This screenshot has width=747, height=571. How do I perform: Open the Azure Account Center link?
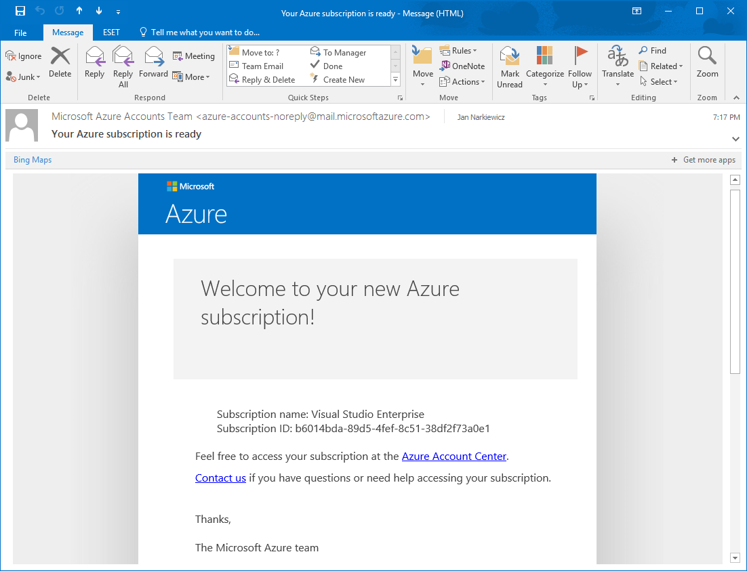point(453,456)
